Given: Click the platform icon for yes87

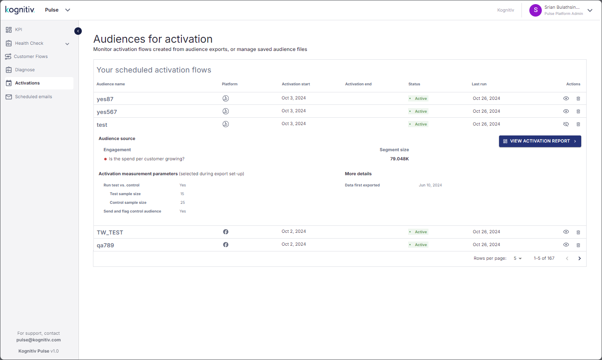Looking at the screenshot, I should (x=226, y=99).
